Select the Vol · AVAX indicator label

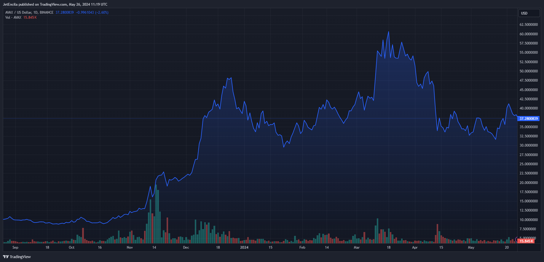(x=13, y=18)
